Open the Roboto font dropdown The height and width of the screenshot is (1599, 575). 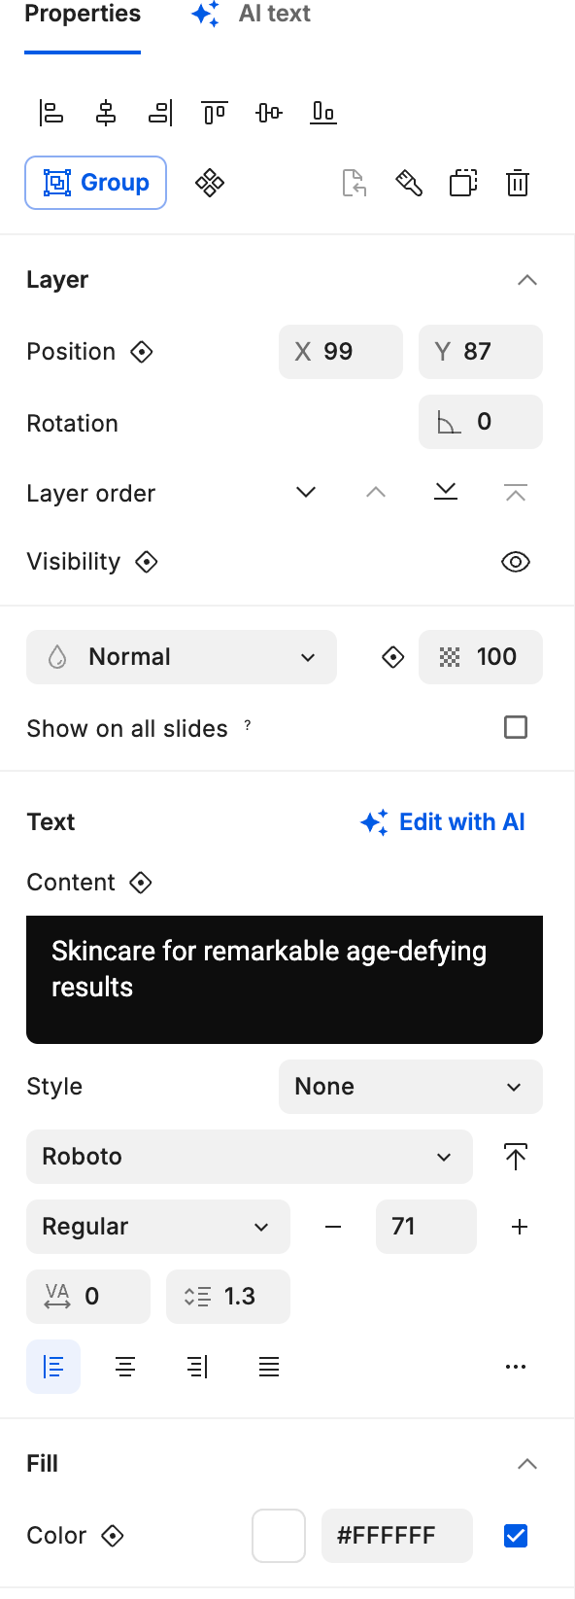tap(250, 1157)
